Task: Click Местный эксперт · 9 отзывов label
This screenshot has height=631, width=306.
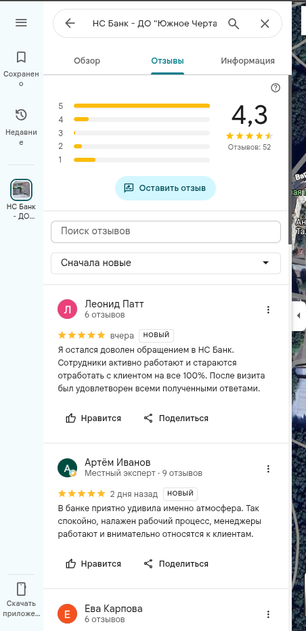Action: coord(144,473)
